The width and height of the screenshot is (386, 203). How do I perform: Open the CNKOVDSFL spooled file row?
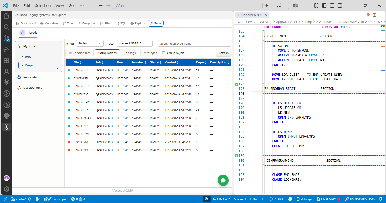pos(148,70)
